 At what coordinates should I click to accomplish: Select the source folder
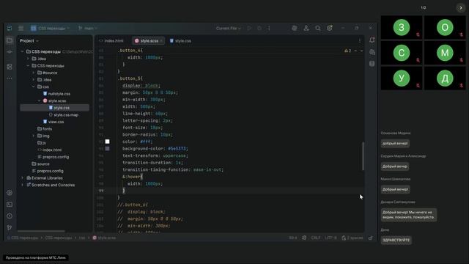tap(40, 164)
